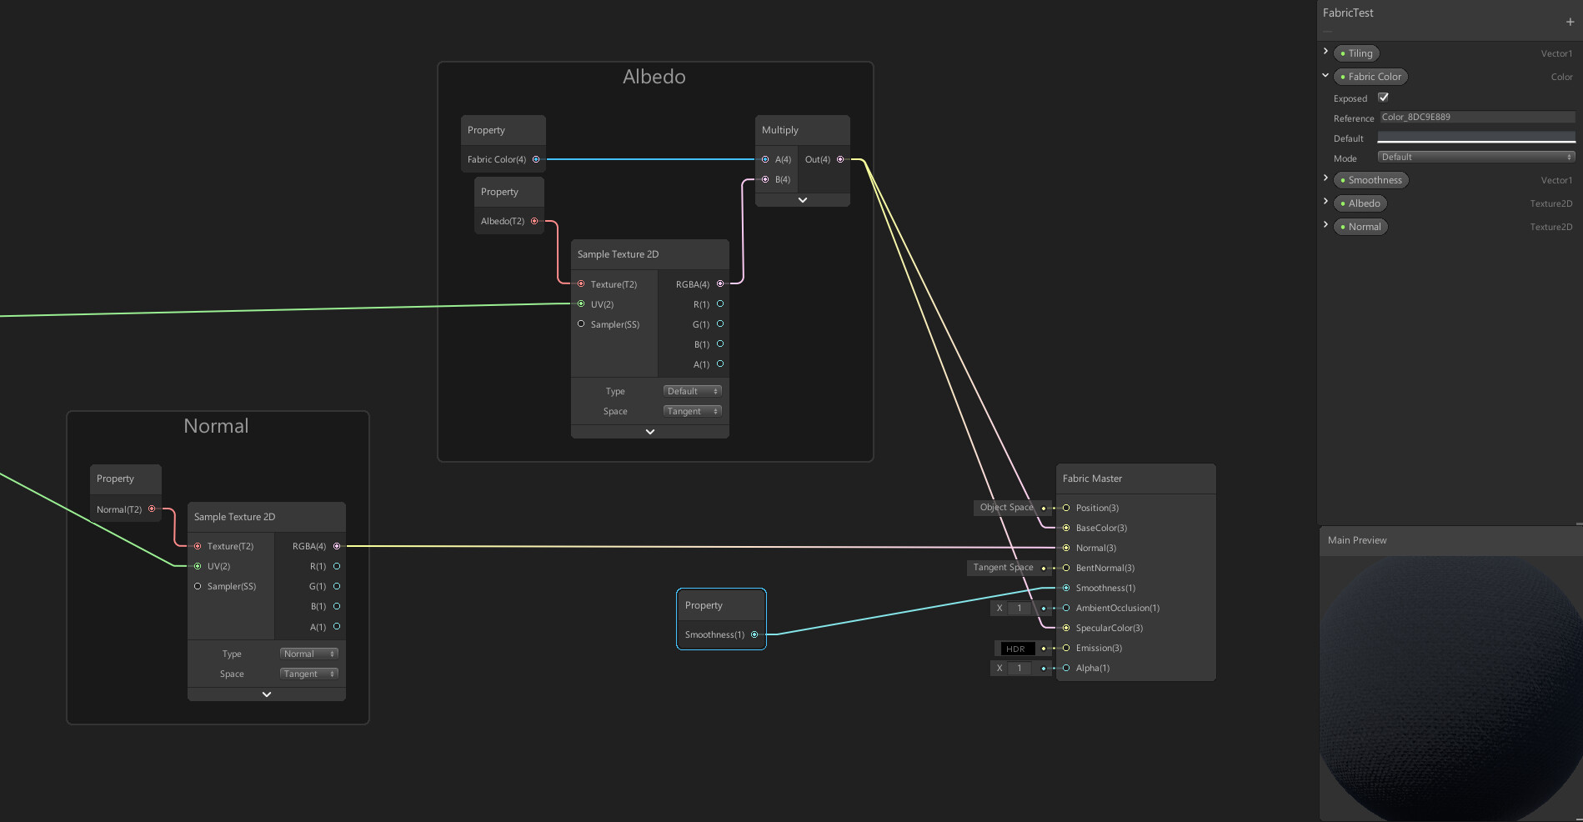The height and width of the screenshot is (822, 1583).
Task: Click the Out(4) port of the Multiply node
Action: click(840, 158)
